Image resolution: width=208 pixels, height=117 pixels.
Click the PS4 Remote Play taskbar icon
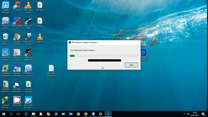[108, 114]
